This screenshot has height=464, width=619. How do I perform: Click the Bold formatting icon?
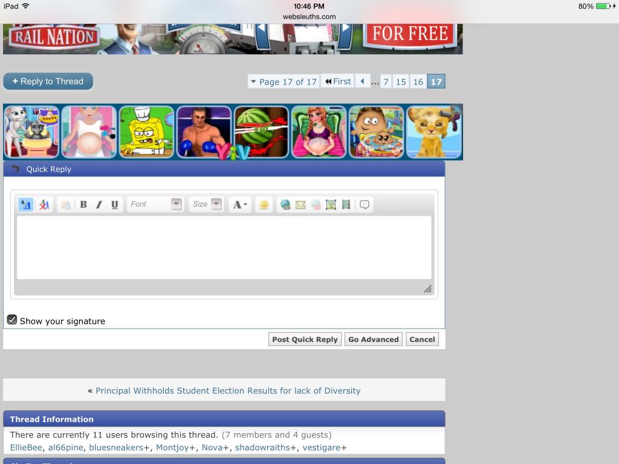coord(83,205)
